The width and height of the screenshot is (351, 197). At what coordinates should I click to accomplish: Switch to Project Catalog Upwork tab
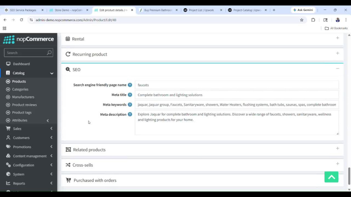point(247,10)
